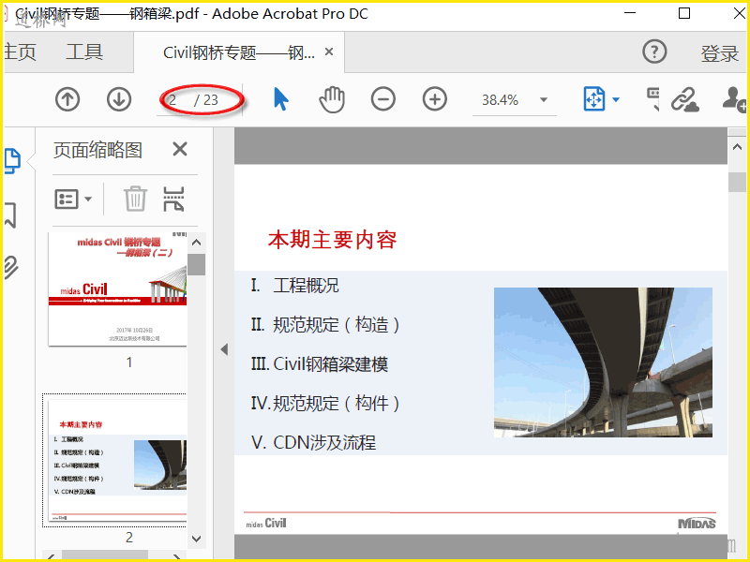
Task: Select the arrow selection tool
Action: (x=280, y=99)
